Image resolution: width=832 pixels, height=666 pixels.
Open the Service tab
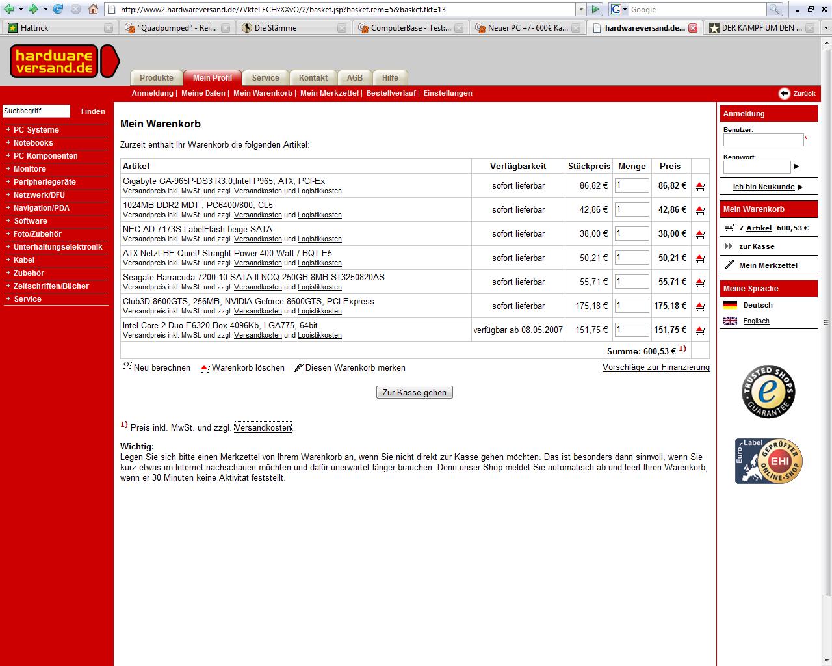[265, 77]
